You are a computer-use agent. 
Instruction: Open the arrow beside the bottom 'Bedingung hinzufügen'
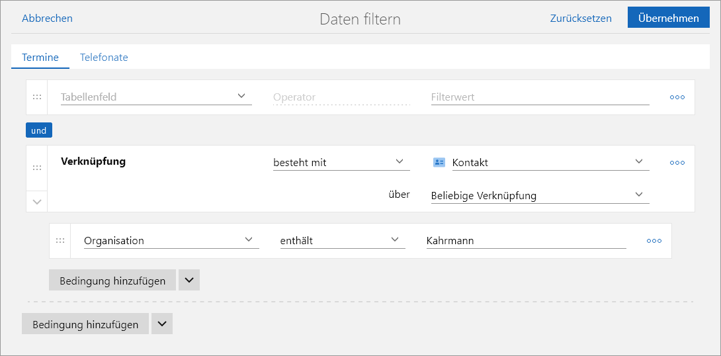(x=162, y=324)
